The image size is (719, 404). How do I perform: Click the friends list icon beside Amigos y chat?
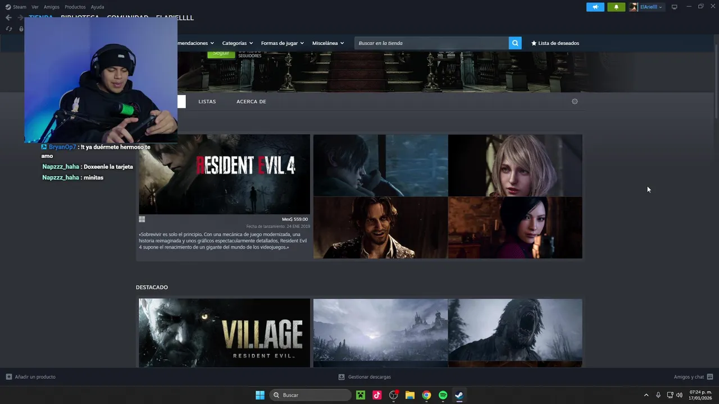710,377
